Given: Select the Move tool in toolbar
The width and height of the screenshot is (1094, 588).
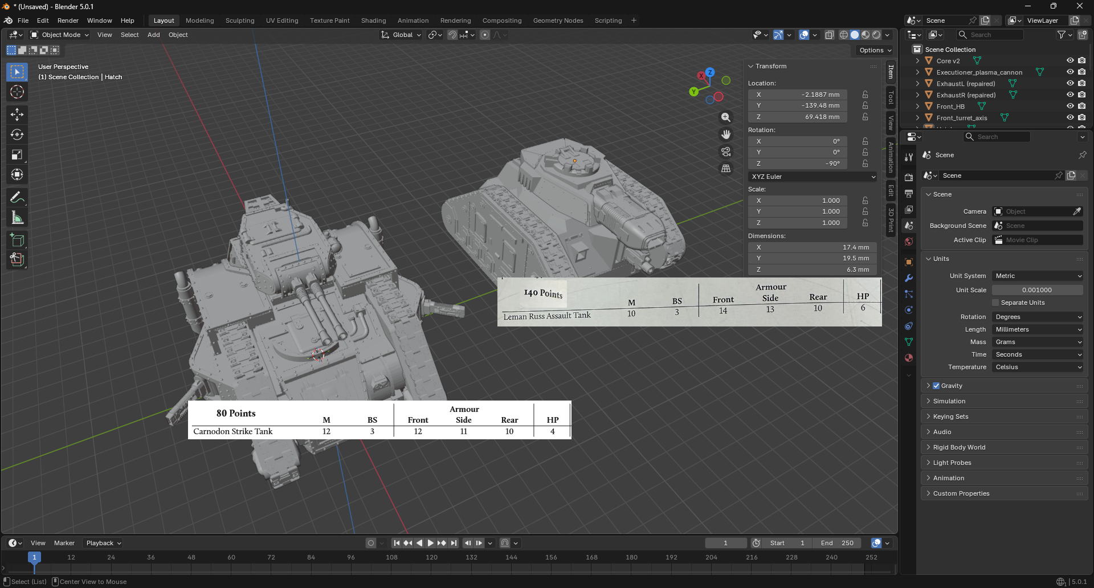Looking at the screenshot, I should tap(17, 115).
